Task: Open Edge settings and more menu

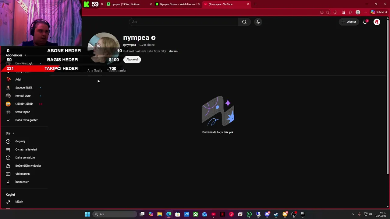Action: pyautogui.click(x=365, y=12)
